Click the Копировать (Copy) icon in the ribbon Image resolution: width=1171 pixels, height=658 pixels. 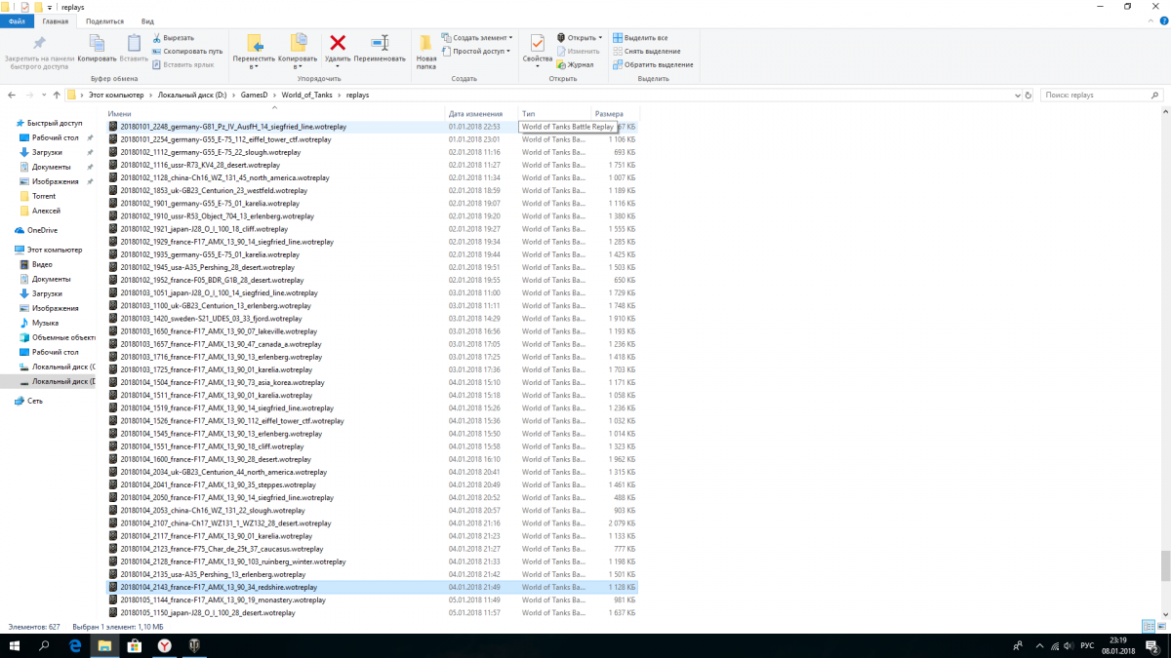(97, 44)
